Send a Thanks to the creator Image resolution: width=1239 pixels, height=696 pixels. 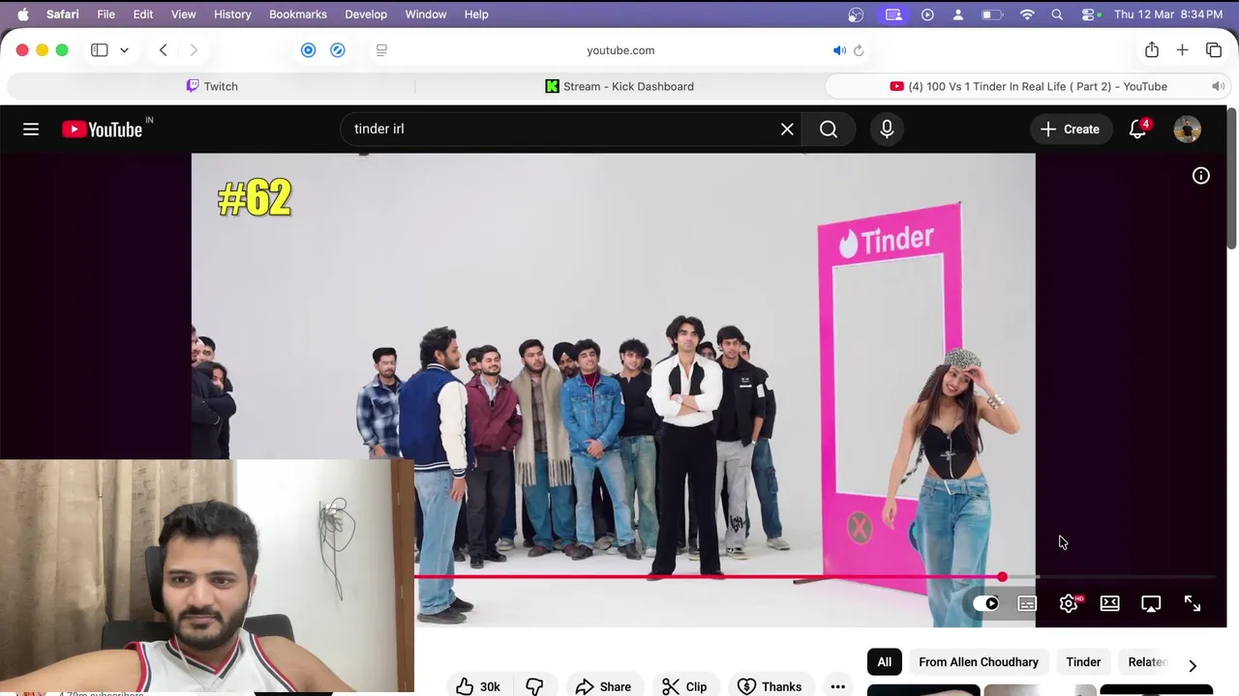(x=770, y=686)
